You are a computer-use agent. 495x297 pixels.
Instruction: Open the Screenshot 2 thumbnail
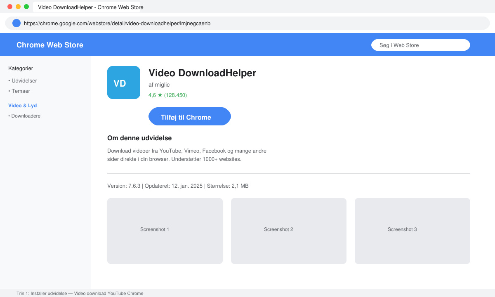point(289,231)
